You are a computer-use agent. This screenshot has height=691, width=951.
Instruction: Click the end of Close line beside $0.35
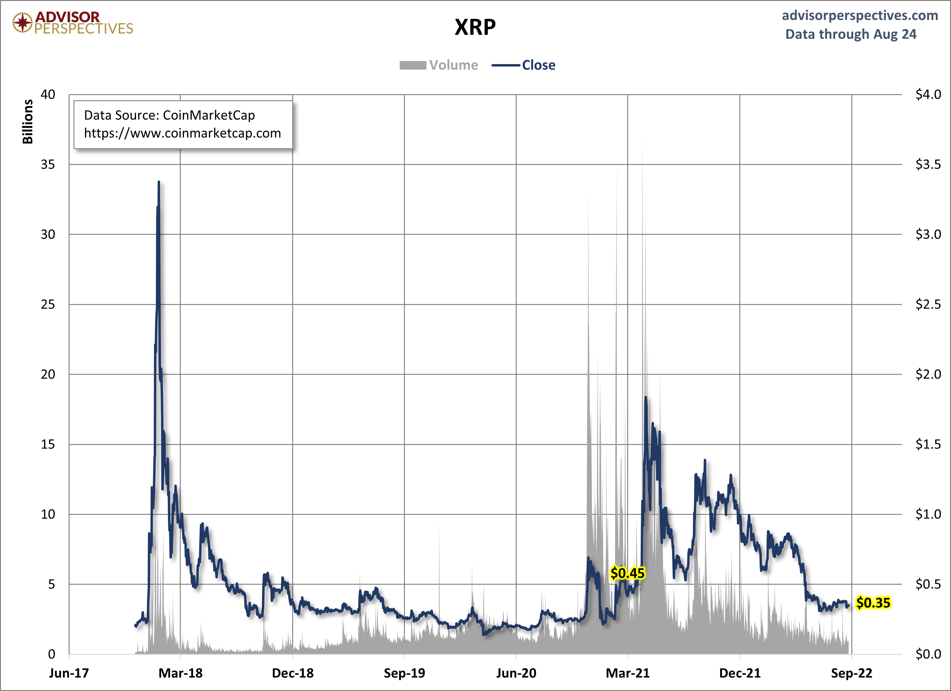(849, 605)
